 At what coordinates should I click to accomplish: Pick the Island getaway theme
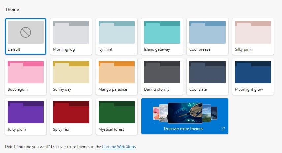point(162,37)
